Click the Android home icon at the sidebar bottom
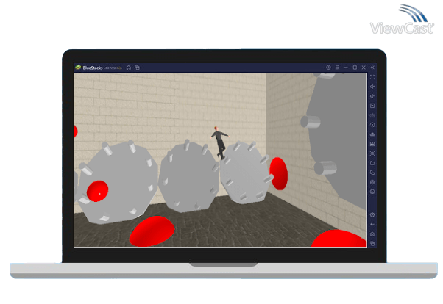 372,234
